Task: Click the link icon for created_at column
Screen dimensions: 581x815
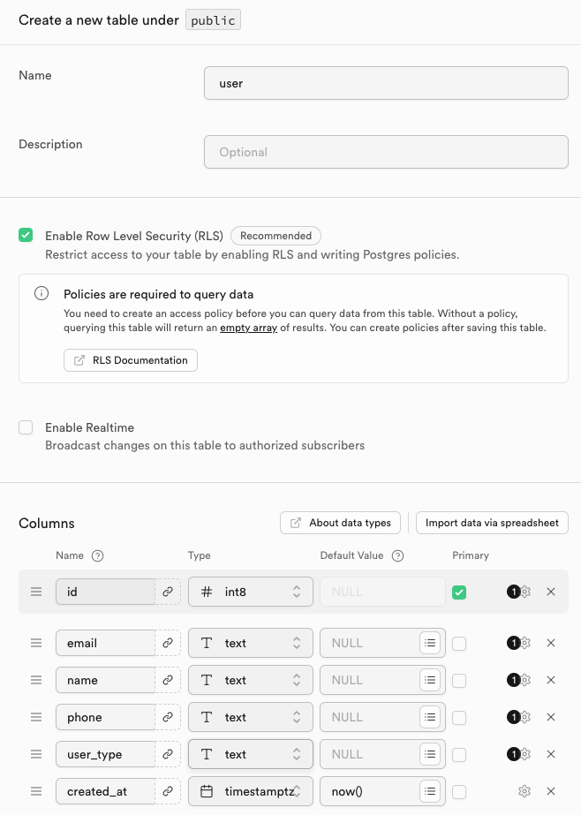Action: [168, 791]
